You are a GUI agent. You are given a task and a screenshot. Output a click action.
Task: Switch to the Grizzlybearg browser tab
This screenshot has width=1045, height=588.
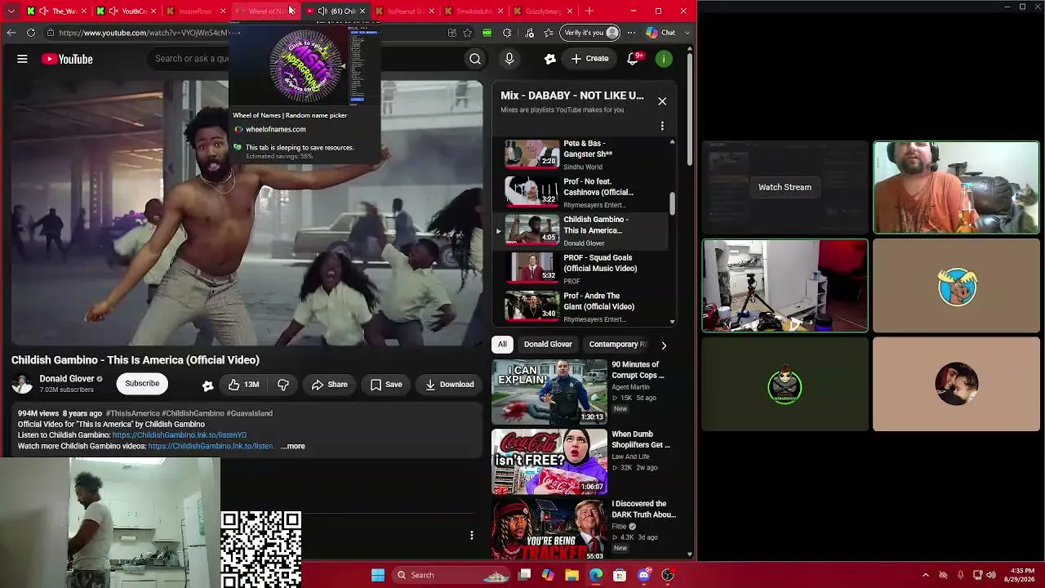tap(543, 11)
